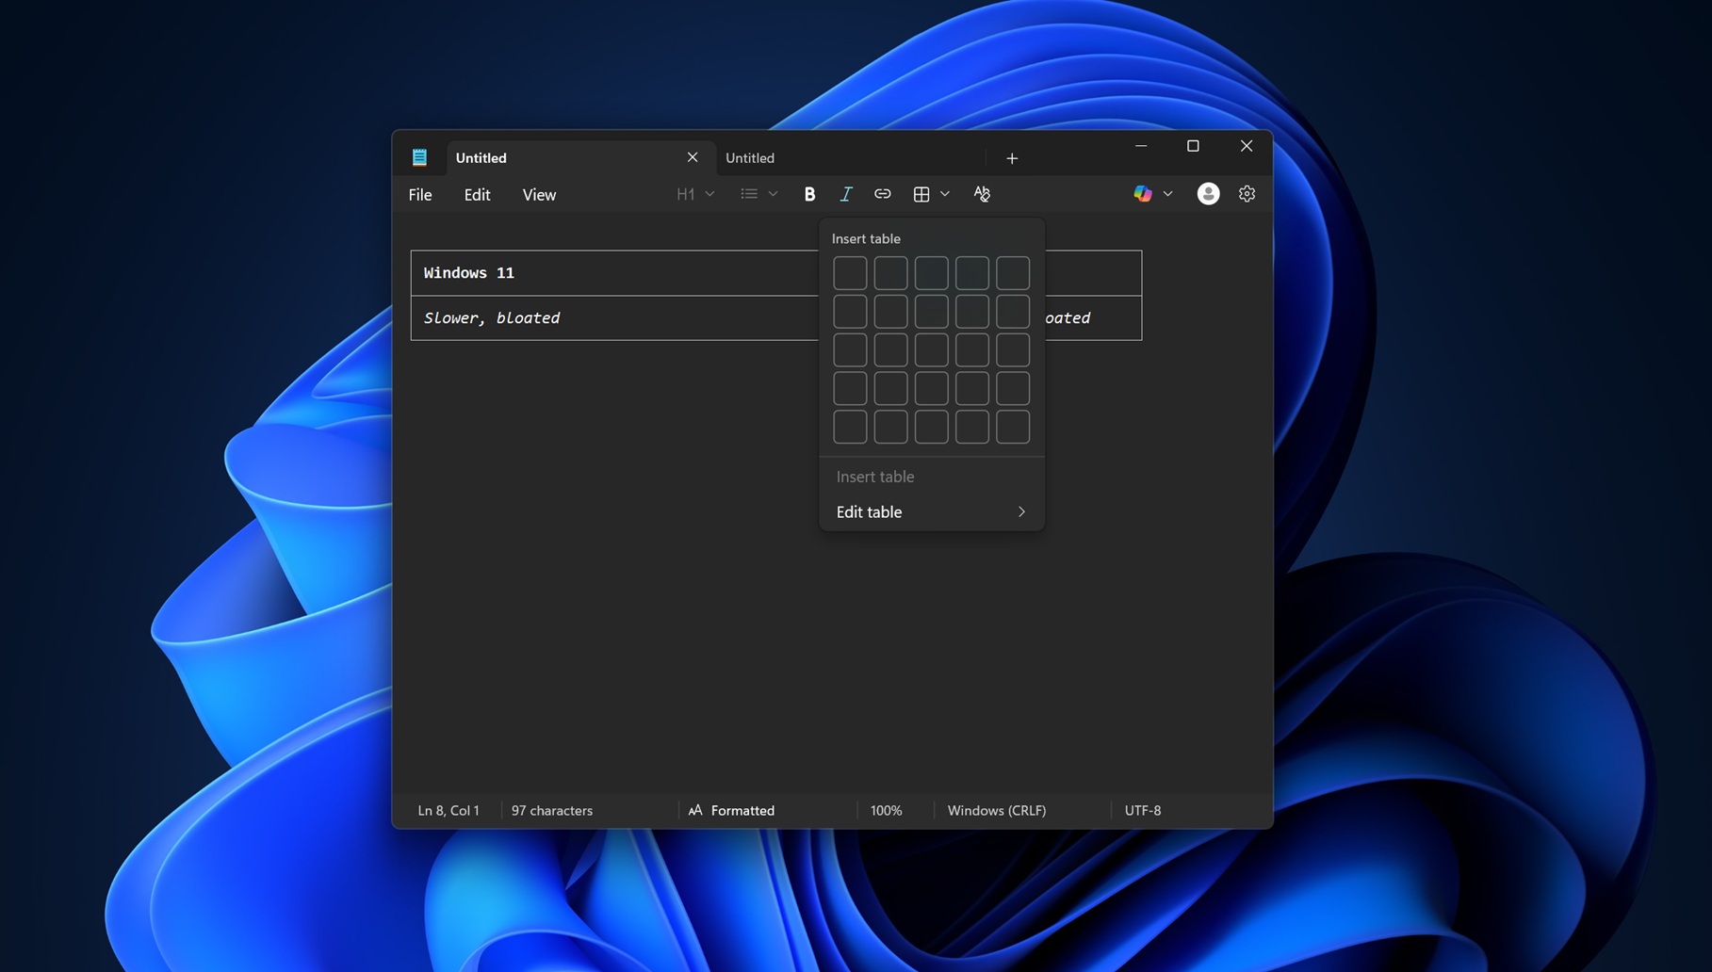Open the list formatting dropdown
The image size is (1712, 972).
pos(758,194)
